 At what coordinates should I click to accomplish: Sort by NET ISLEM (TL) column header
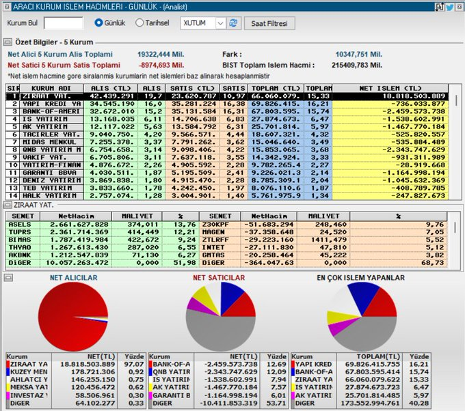coord(390,88)
